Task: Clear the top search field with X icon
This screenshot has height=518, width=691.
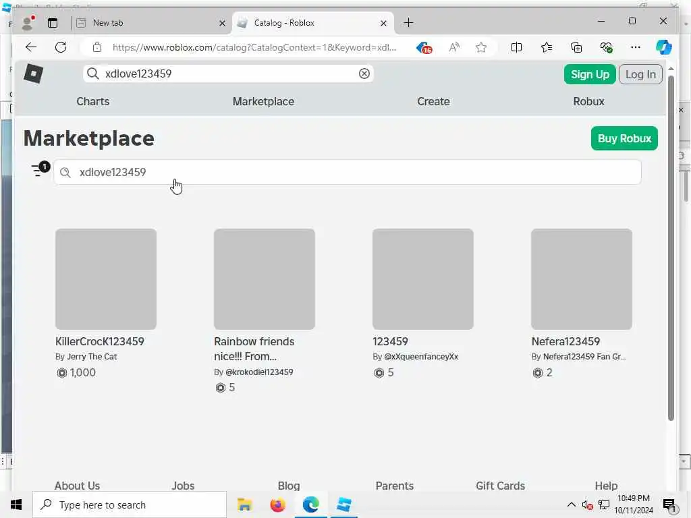Action: tap(364, 74)
